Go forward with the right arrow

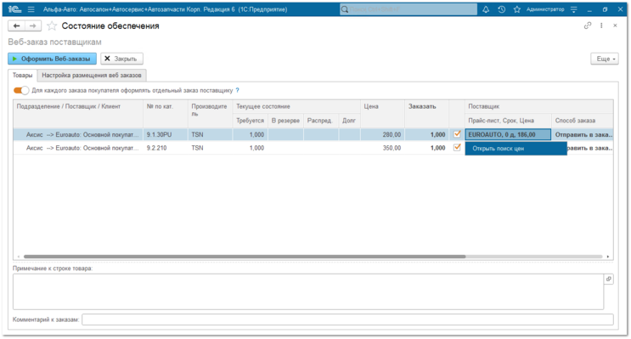tap(32, 25)
